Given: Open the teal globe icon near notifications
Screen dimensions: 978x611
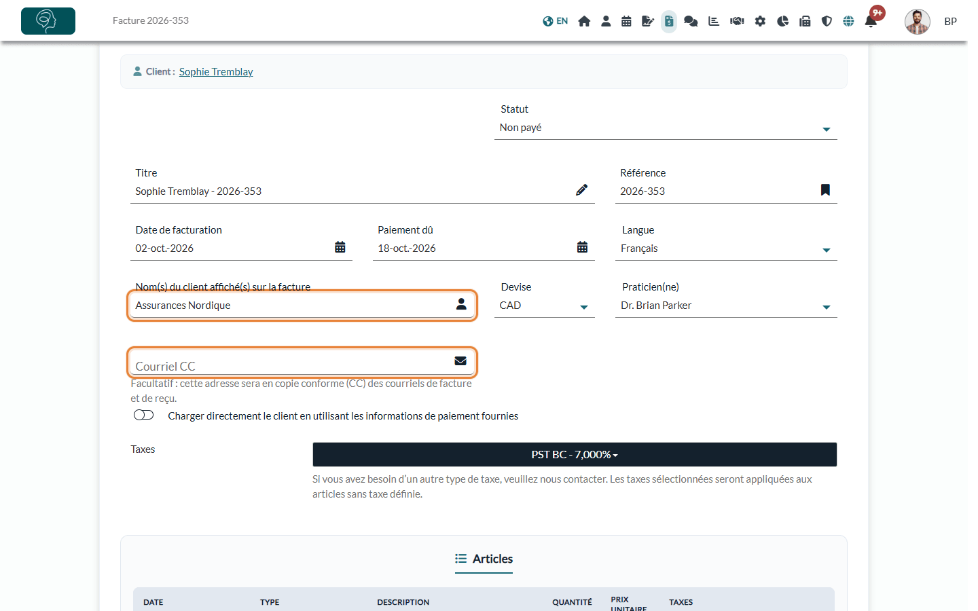Looking at the screenshot, I should [x=848, y=21].
